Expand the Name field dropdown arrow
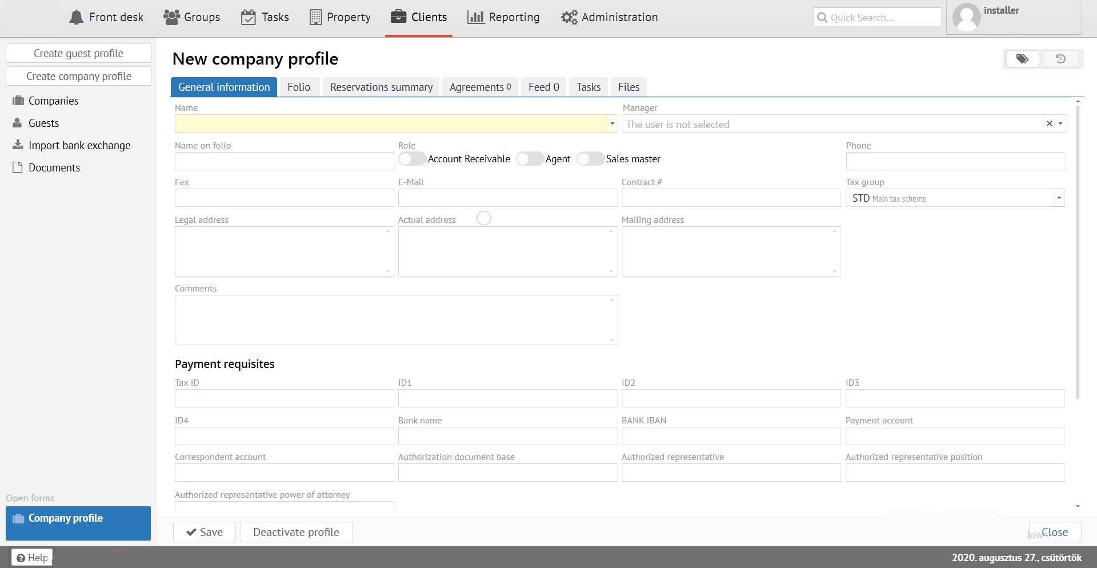 [x=612, y=123]
